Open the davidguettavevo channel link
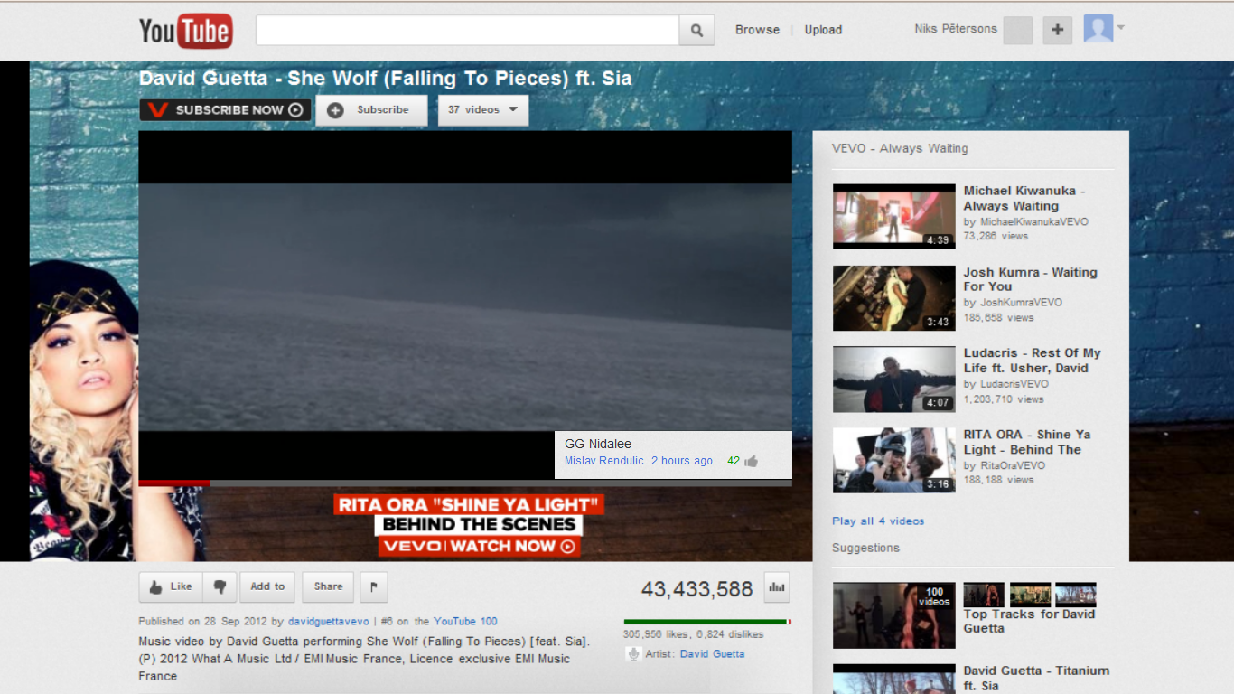This screenshot has width=1234, height=694. tap(328, 622)
